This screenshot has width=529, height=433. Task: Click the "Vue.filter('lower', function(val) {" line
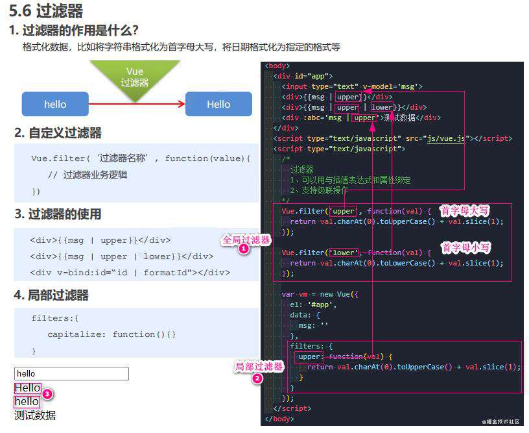(x=357, y=253)
